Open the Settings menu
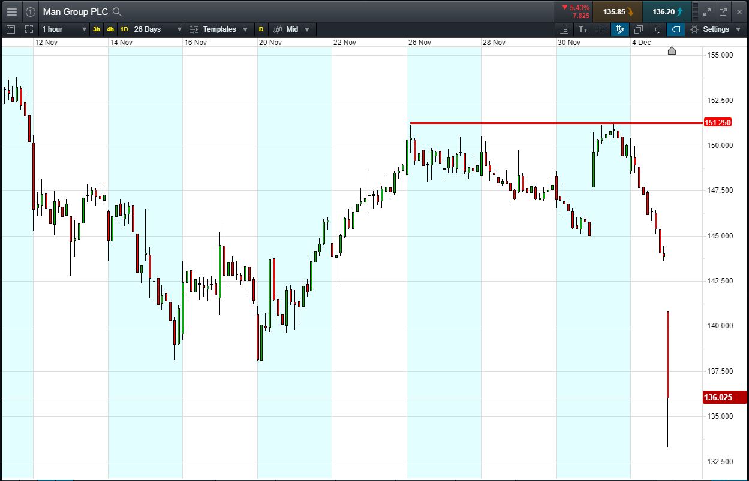Image resolution: width=749 pixels, height=481 pixels. coord(715,29)
